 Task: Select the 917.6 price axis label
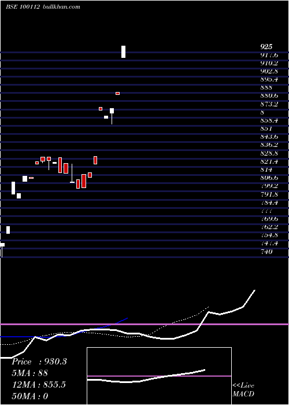click(269, 55)
